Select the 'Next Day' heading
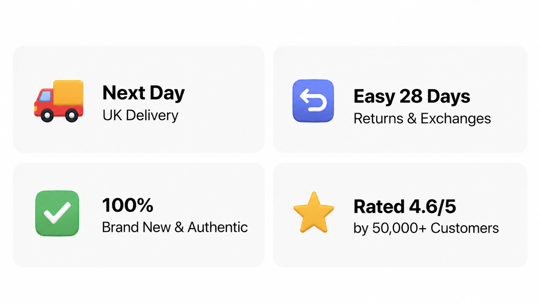Screen dimensions: 540x303 (144, 93)
